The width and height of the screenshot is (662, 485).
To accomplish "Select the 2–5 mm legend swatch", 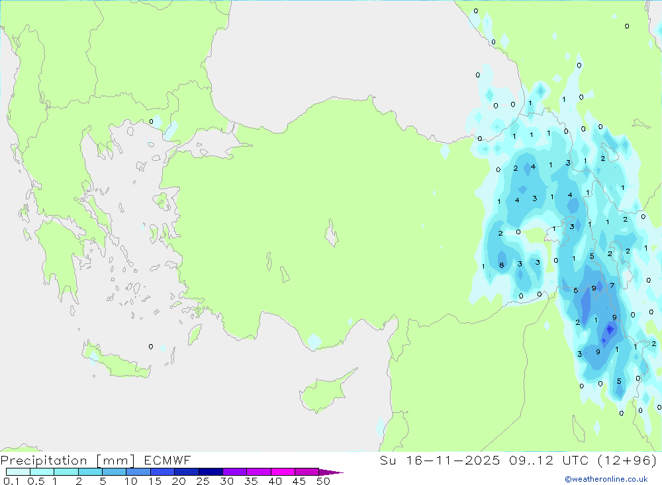I will [x=90, y=472].
